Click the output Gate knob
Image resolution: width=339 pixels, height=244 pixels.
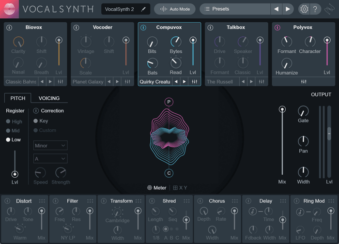pos(303,111)
